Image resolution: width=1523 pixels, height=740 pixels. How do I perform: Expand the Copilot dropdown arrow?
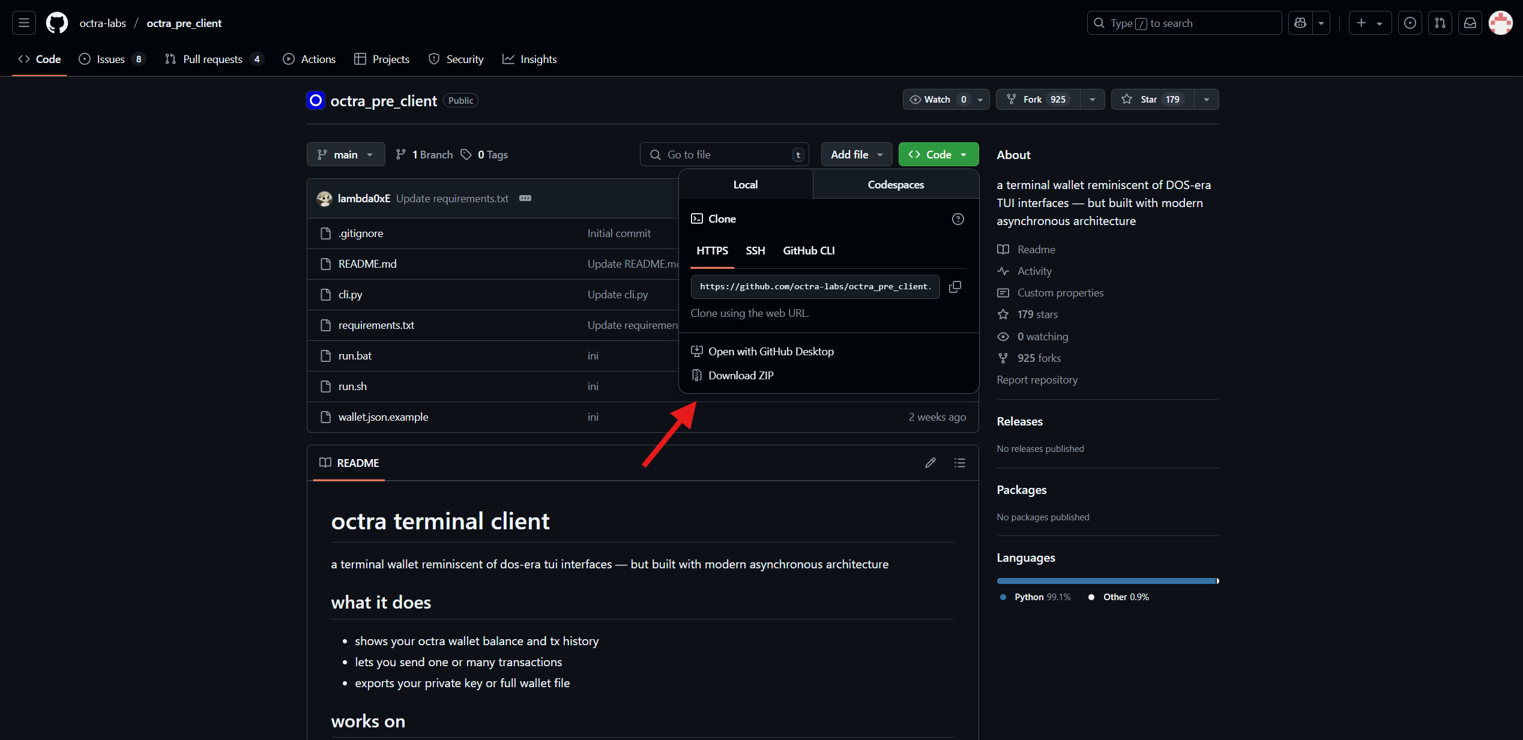(x=1321, y=23)
